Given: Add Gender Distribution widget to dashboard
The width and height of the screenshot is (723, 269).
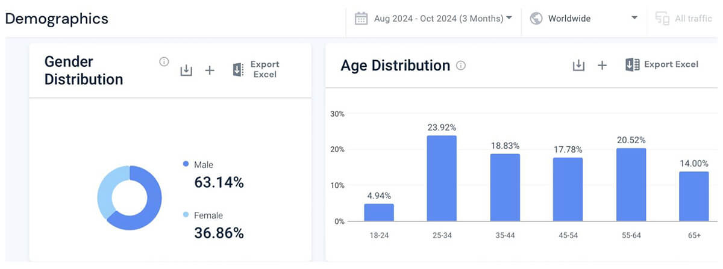Looking at the screenshot, I should click(210, 70).
